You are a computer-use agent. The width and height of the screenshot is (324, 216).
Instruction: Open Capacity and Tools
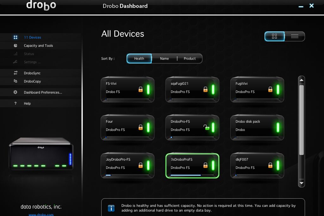pyautogui.click(x=41, y=46)
